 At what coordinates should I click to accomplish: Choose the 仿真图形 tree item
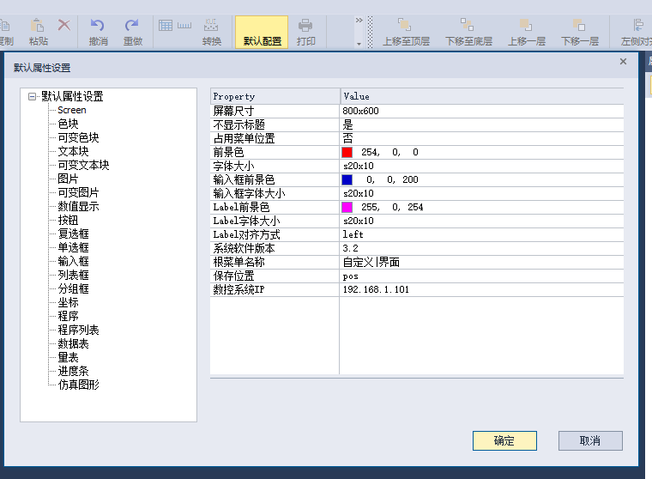tap(78, 385)
